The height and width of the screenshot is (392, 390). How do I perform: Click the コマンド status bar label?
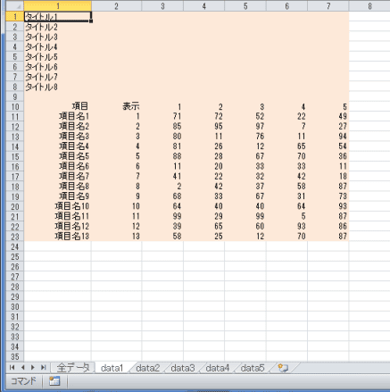pyautogui.click(x=23, y=381)
